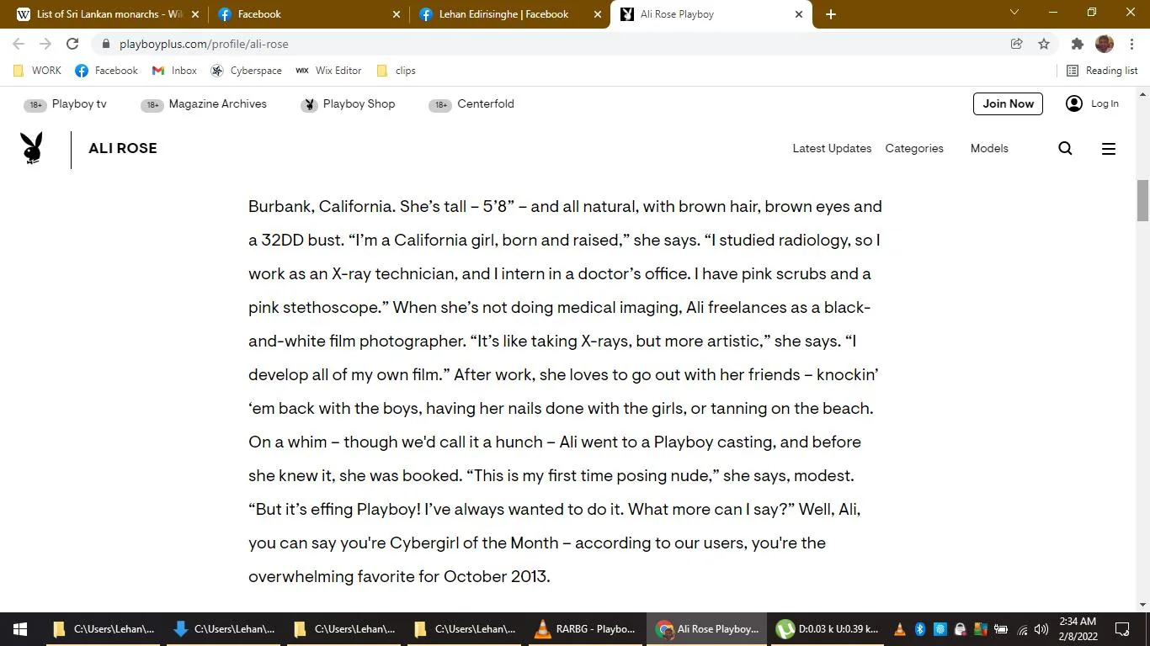Switch to the Facebook tab
This screenshot has width=1150, height=646.
[x=308, y=14]
